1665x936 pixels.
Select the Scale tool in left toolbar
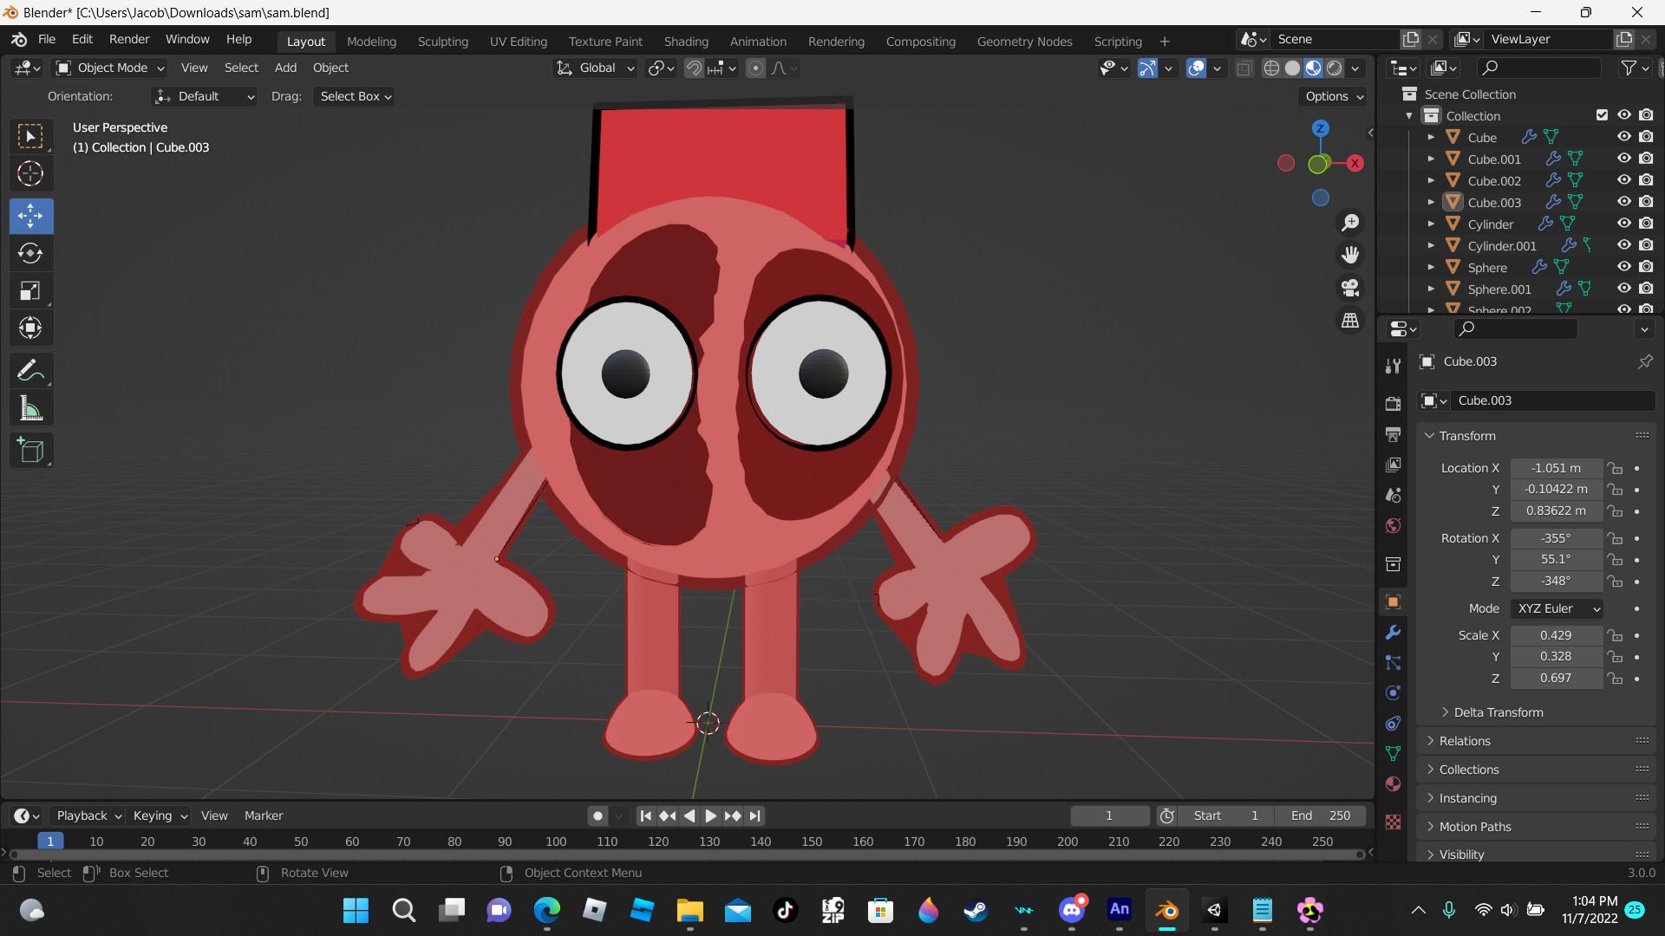click(30, 291)
